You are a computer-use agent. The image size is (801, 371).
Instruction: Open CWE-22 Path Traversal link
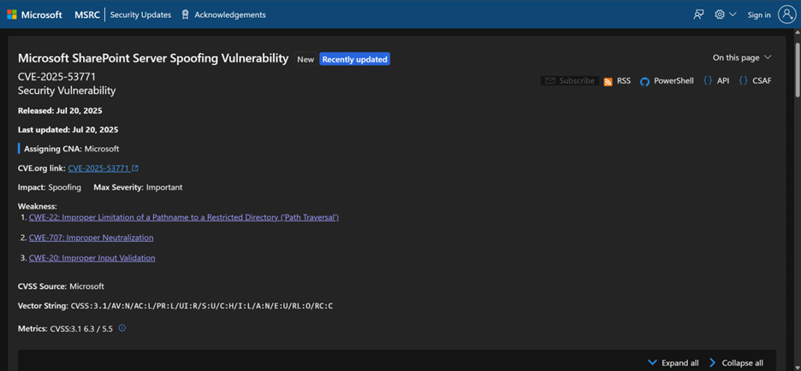click(x=184, y=217)
